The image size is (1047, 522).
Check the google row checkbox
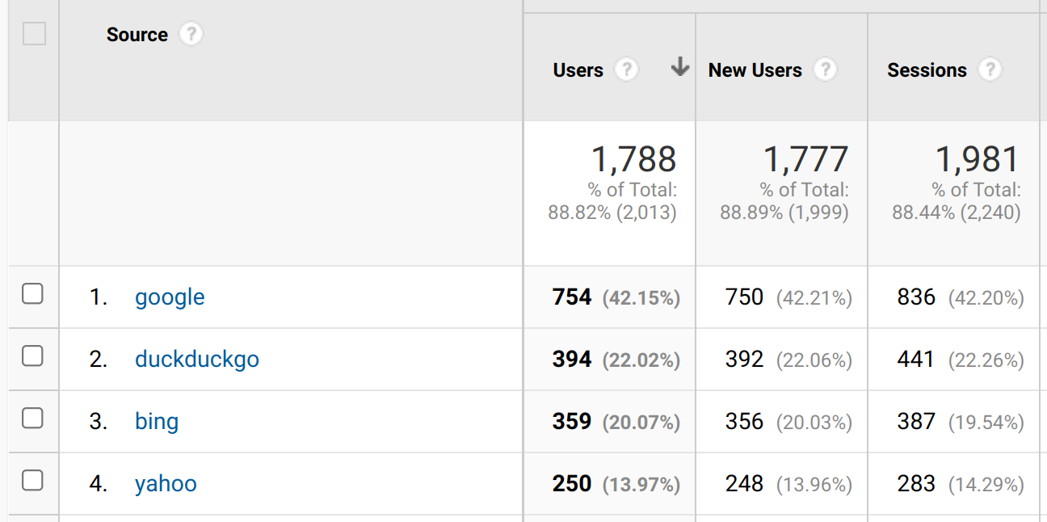click(x=32, y=294)
